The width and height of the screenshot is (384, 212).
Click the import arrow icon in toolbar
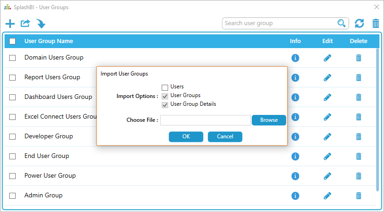coord(41,24)
